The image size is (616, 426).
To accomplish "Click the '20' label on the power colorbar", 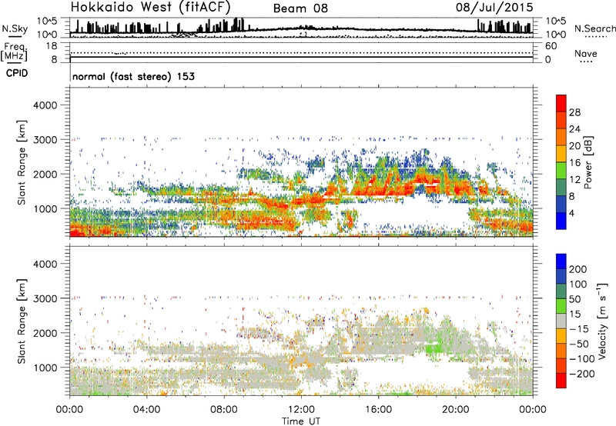I will click(574, 146).
